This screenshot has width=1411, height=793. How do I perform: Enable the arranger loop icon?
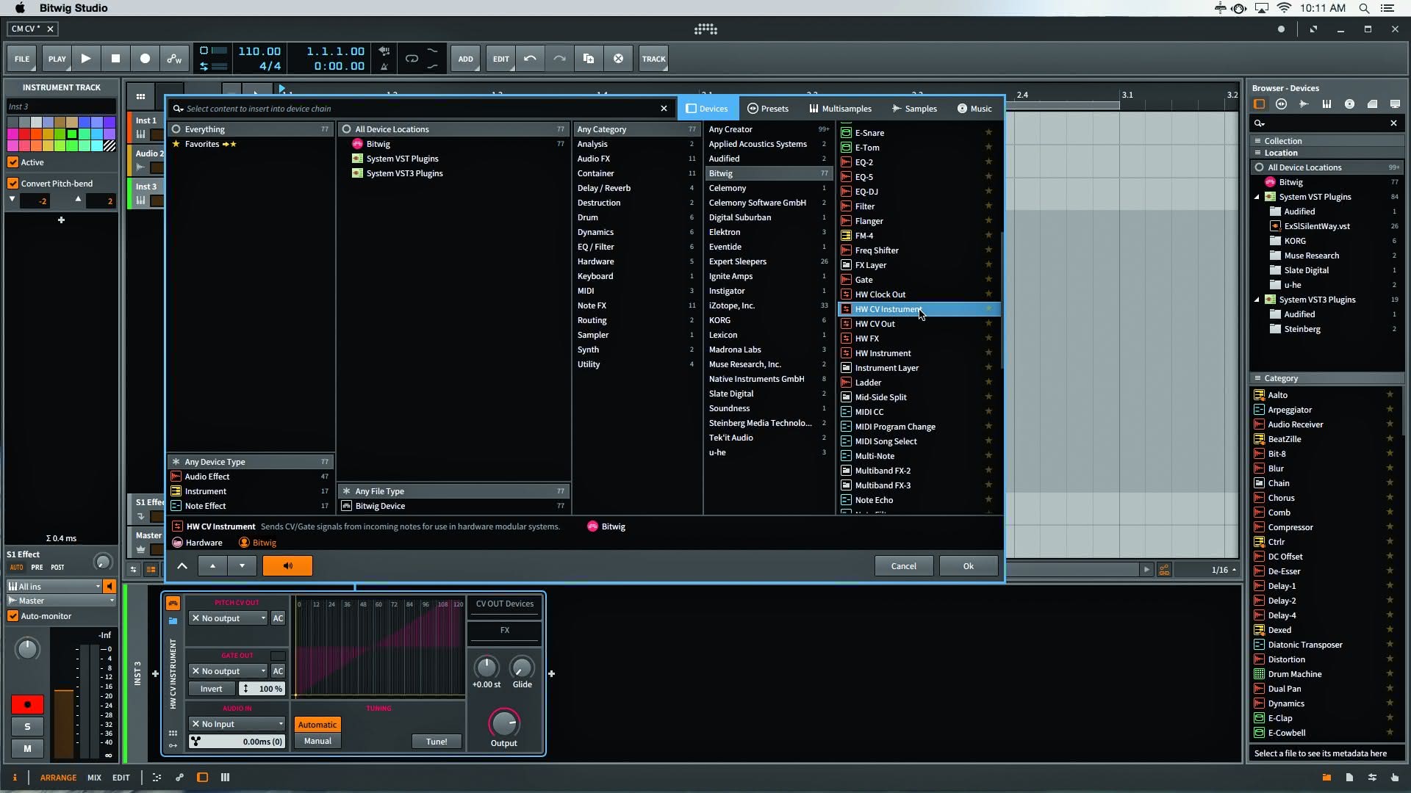coord(412,59)
